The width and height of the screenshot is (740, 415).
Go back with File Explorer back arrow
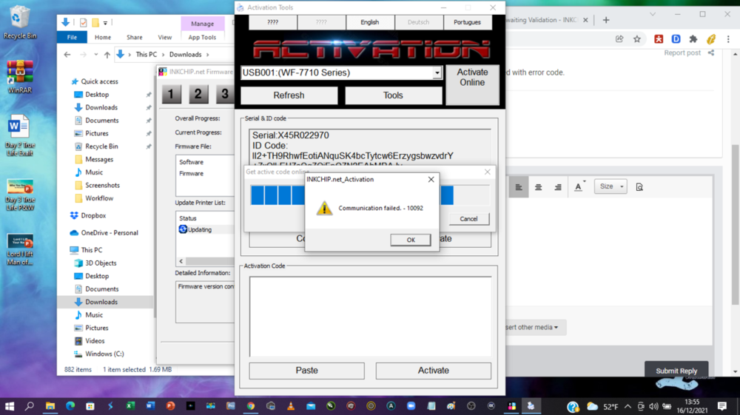click(67, 55)
